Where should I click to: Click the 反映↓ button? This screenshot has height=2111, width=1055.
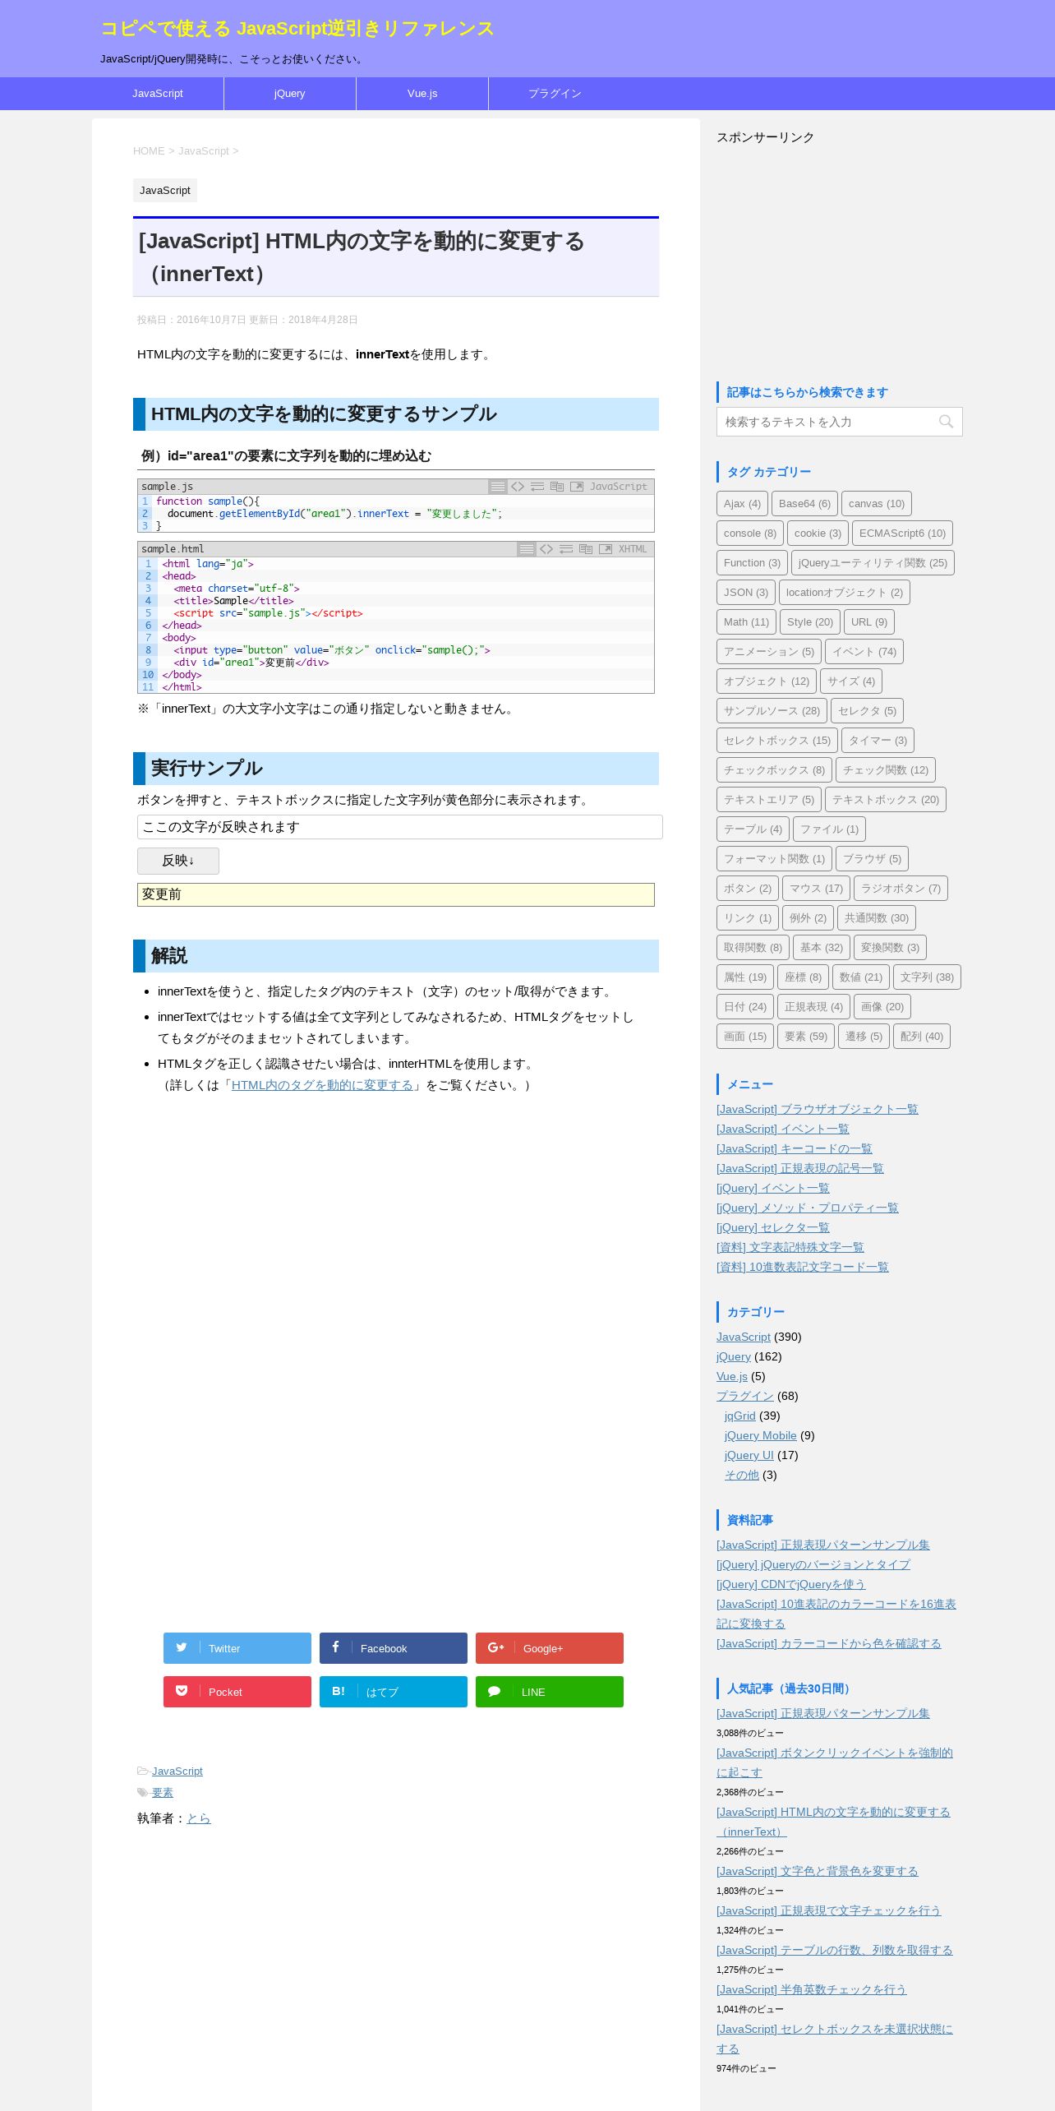[178, 861]
